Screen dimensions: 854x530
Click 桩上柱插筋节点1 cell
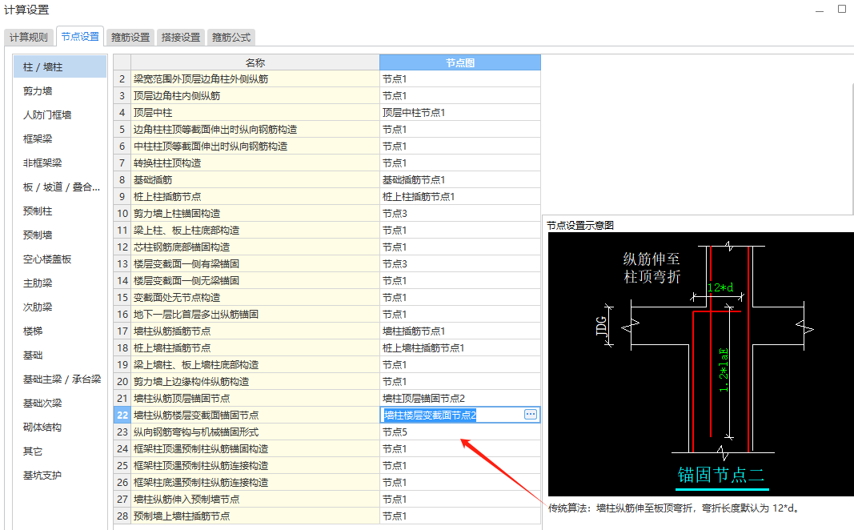460,197
